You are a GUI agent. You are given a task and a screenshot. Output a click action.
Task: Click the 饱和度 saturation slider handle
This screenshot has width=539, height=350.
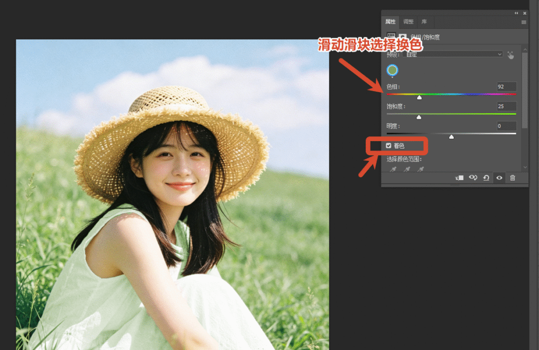[x=418, y=117]
